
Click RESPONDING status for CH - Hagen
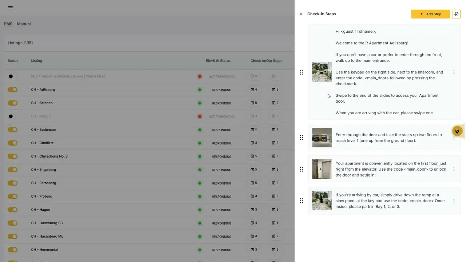(221, 210)
